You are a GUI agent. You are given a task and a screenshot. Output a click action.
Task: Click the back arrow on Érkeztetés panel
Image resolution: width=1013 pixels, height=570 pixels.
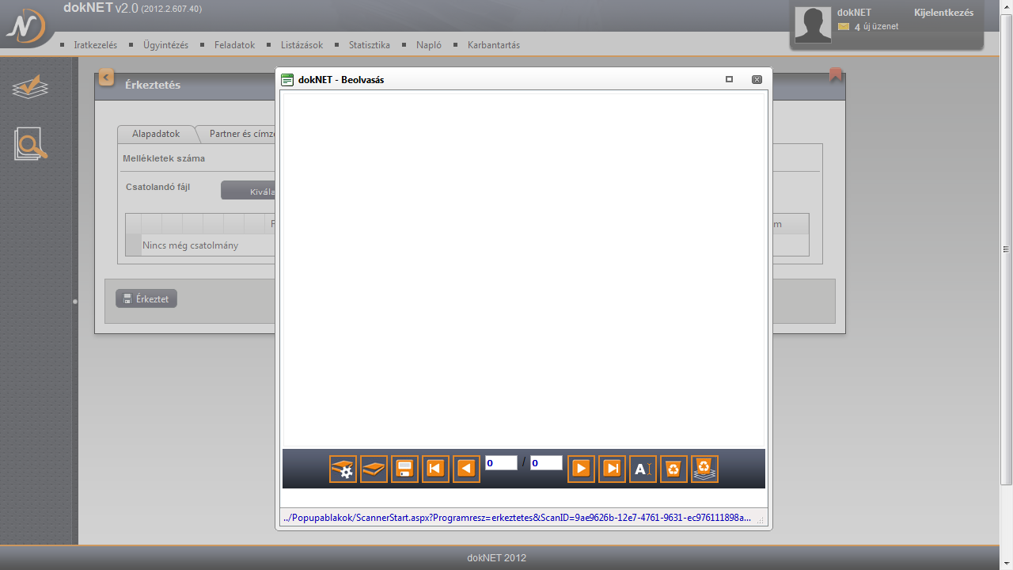106,78
